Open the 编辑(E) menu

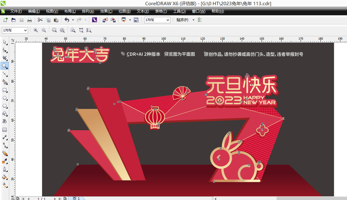point(34,11)
